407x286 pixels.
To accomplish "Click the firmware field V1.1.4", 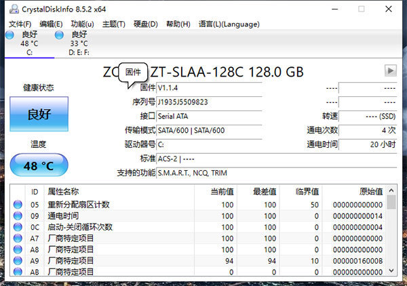I will [x=209, y=88].
